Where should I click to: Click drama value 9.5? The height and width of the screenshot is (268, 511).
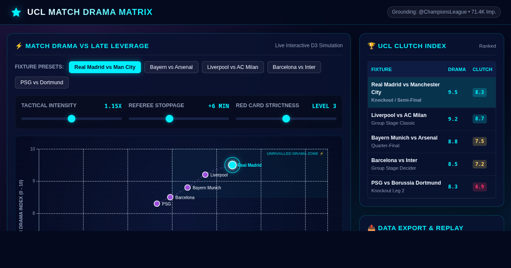coord(453,92)
